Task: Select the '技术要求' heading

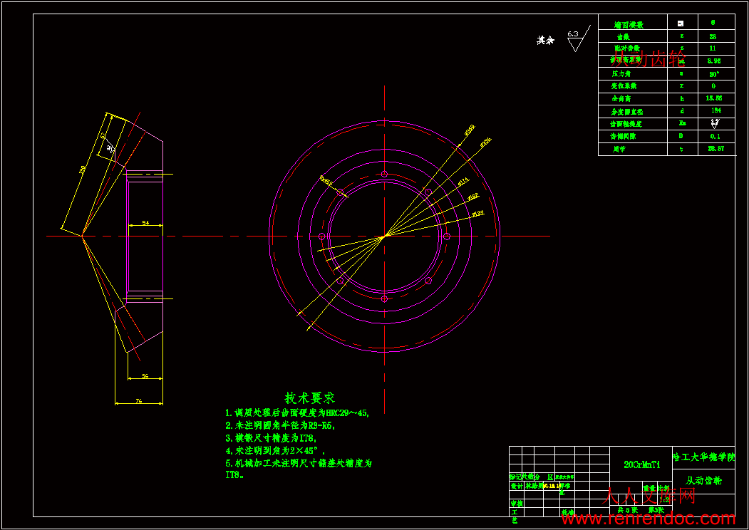Action: pos(310,397)
